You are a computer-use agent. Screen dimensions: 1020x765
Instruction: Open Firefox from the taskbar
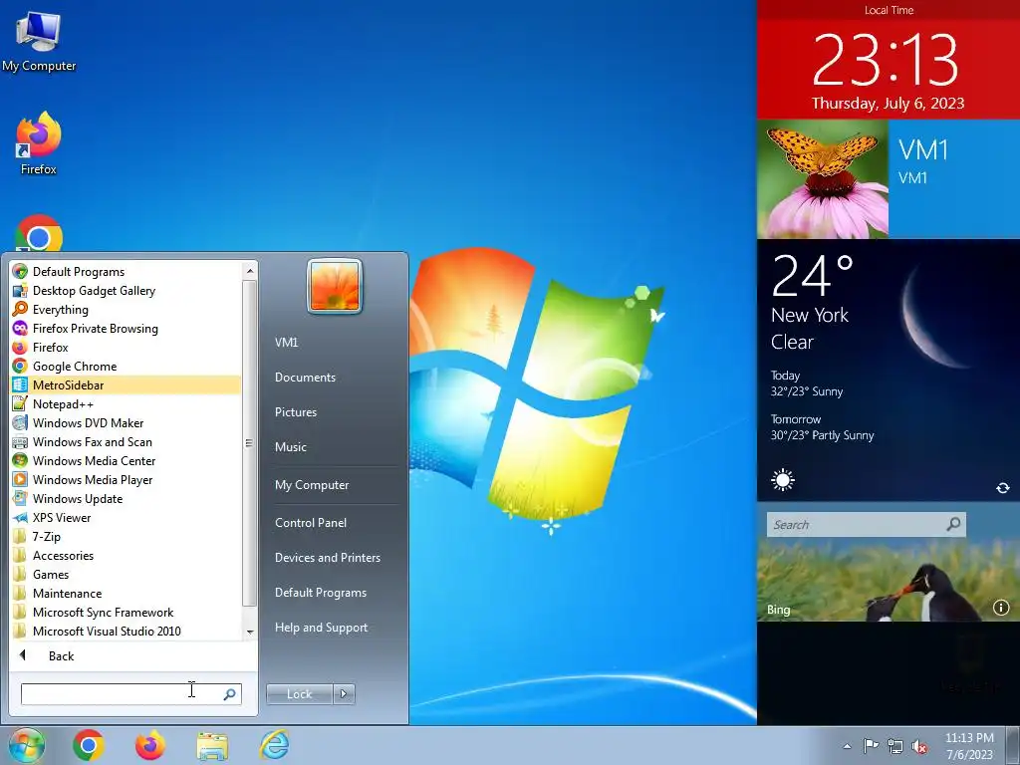[x=150, y=745]
